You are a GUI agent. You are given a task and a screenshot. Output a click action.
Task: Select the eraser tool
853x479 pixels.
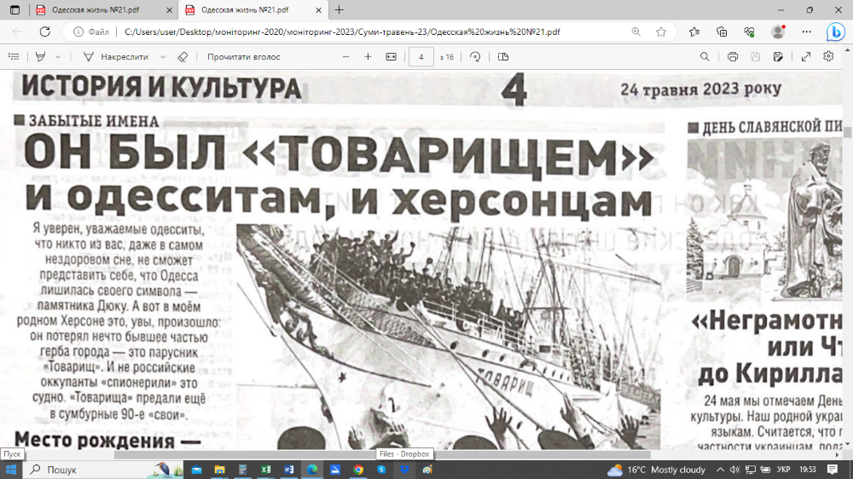183,56
